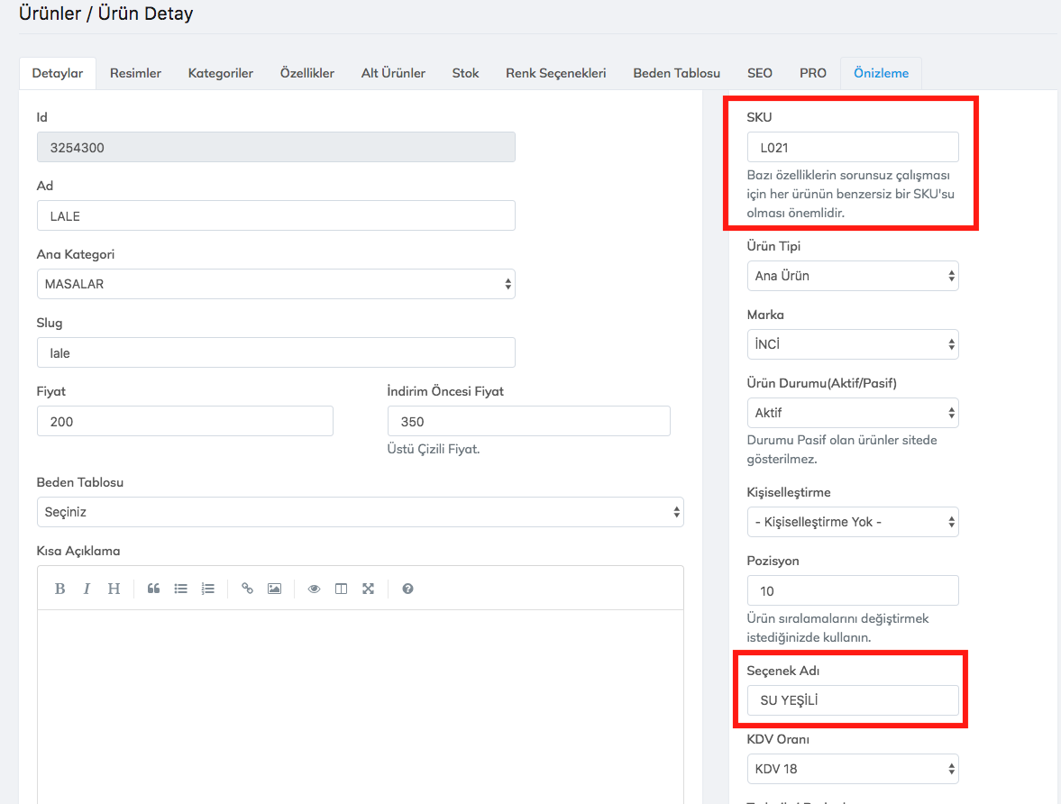Focus the Seçenek Adı field with SU YEŞİLİ
Screen dimensions: 1061x804
[x=852, y=700]
